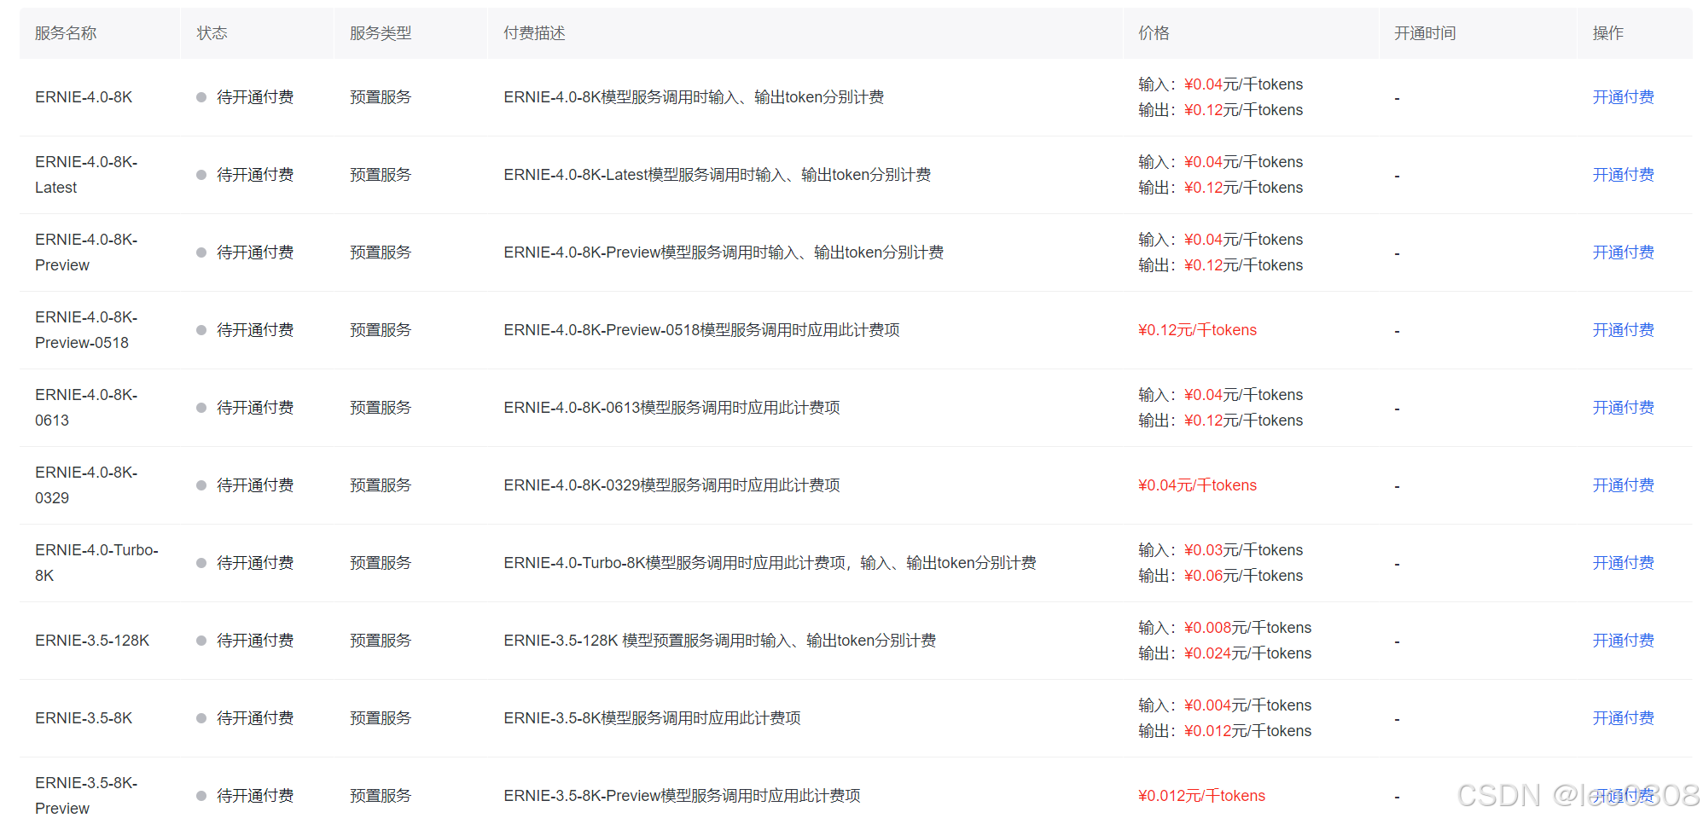The image size is (1703, 824).
Task: Select the ERNIE-4.0-Turbo-8K service name
Action: [96, 563]
